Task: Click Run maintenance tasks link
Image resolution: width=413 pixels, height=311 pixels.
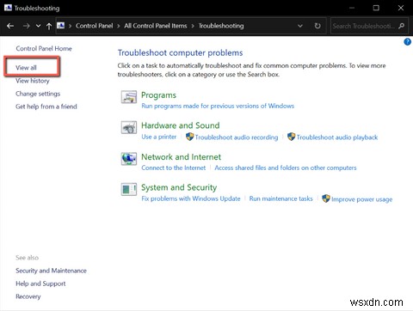Action: (x=280, y=198)
